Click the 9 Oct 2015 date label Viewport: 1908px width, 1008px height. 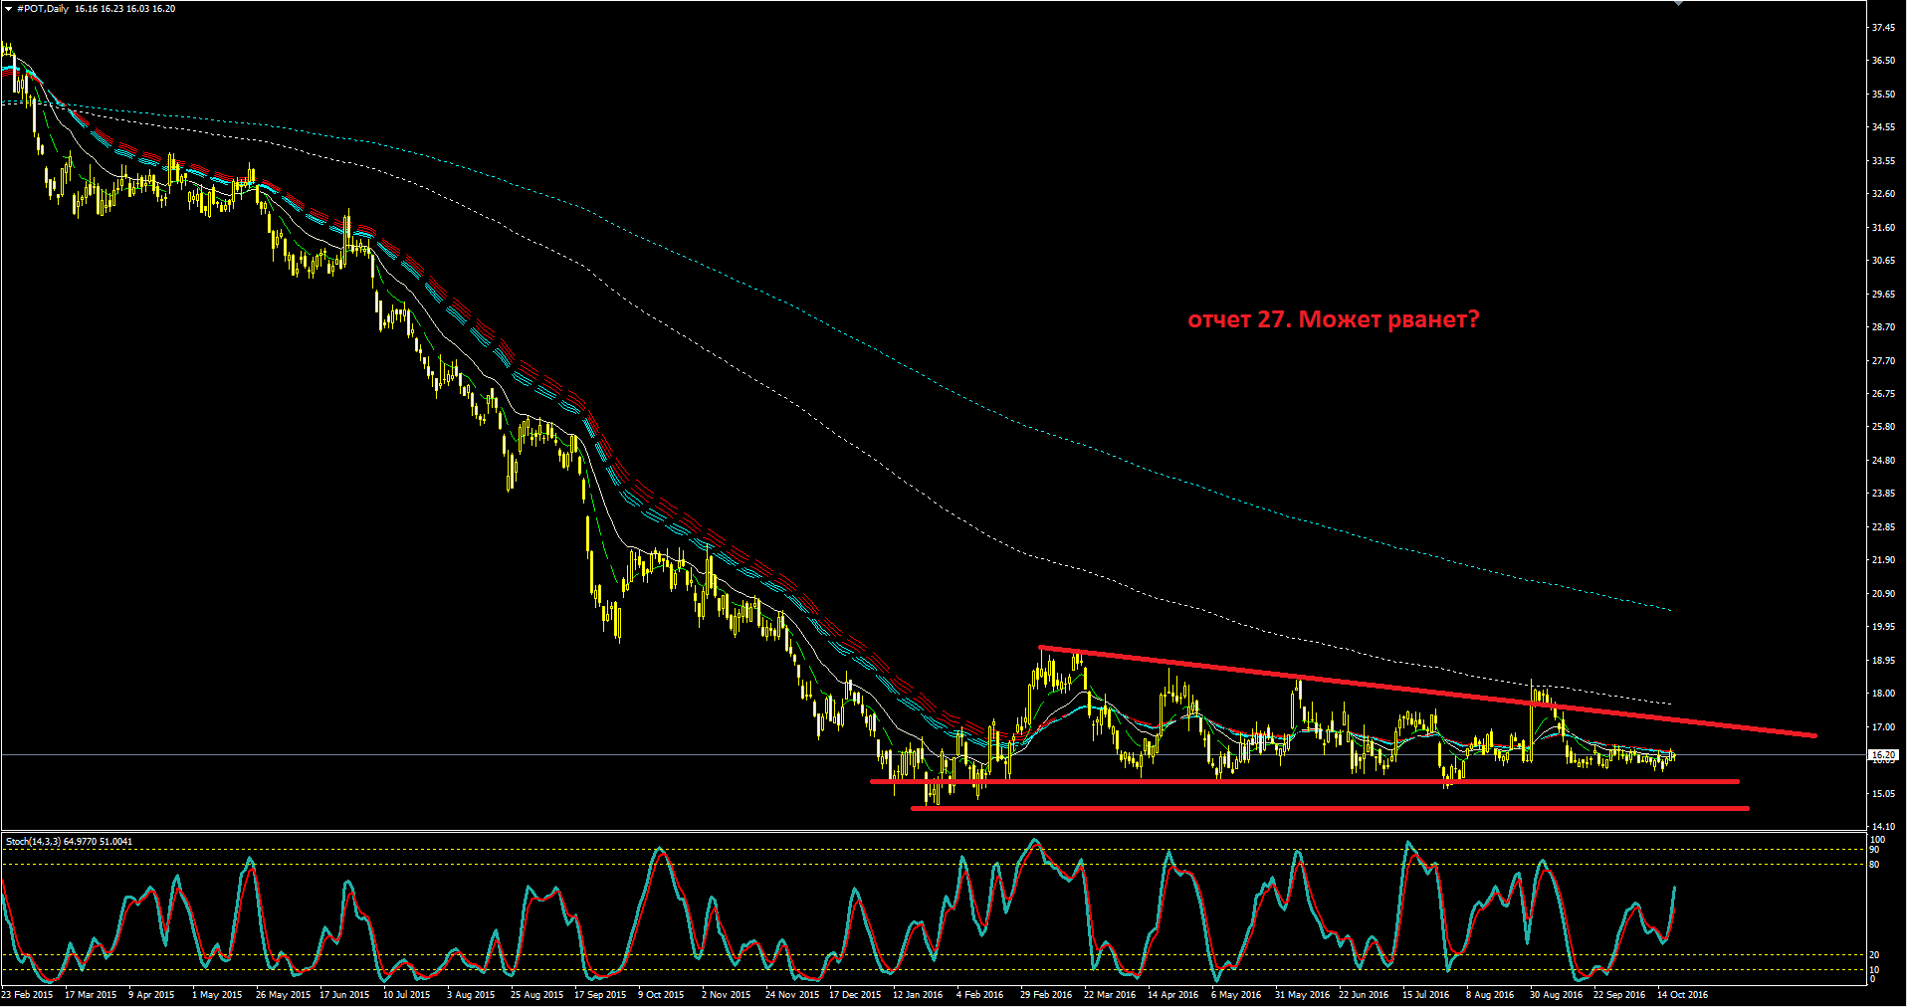coord(662,995)
